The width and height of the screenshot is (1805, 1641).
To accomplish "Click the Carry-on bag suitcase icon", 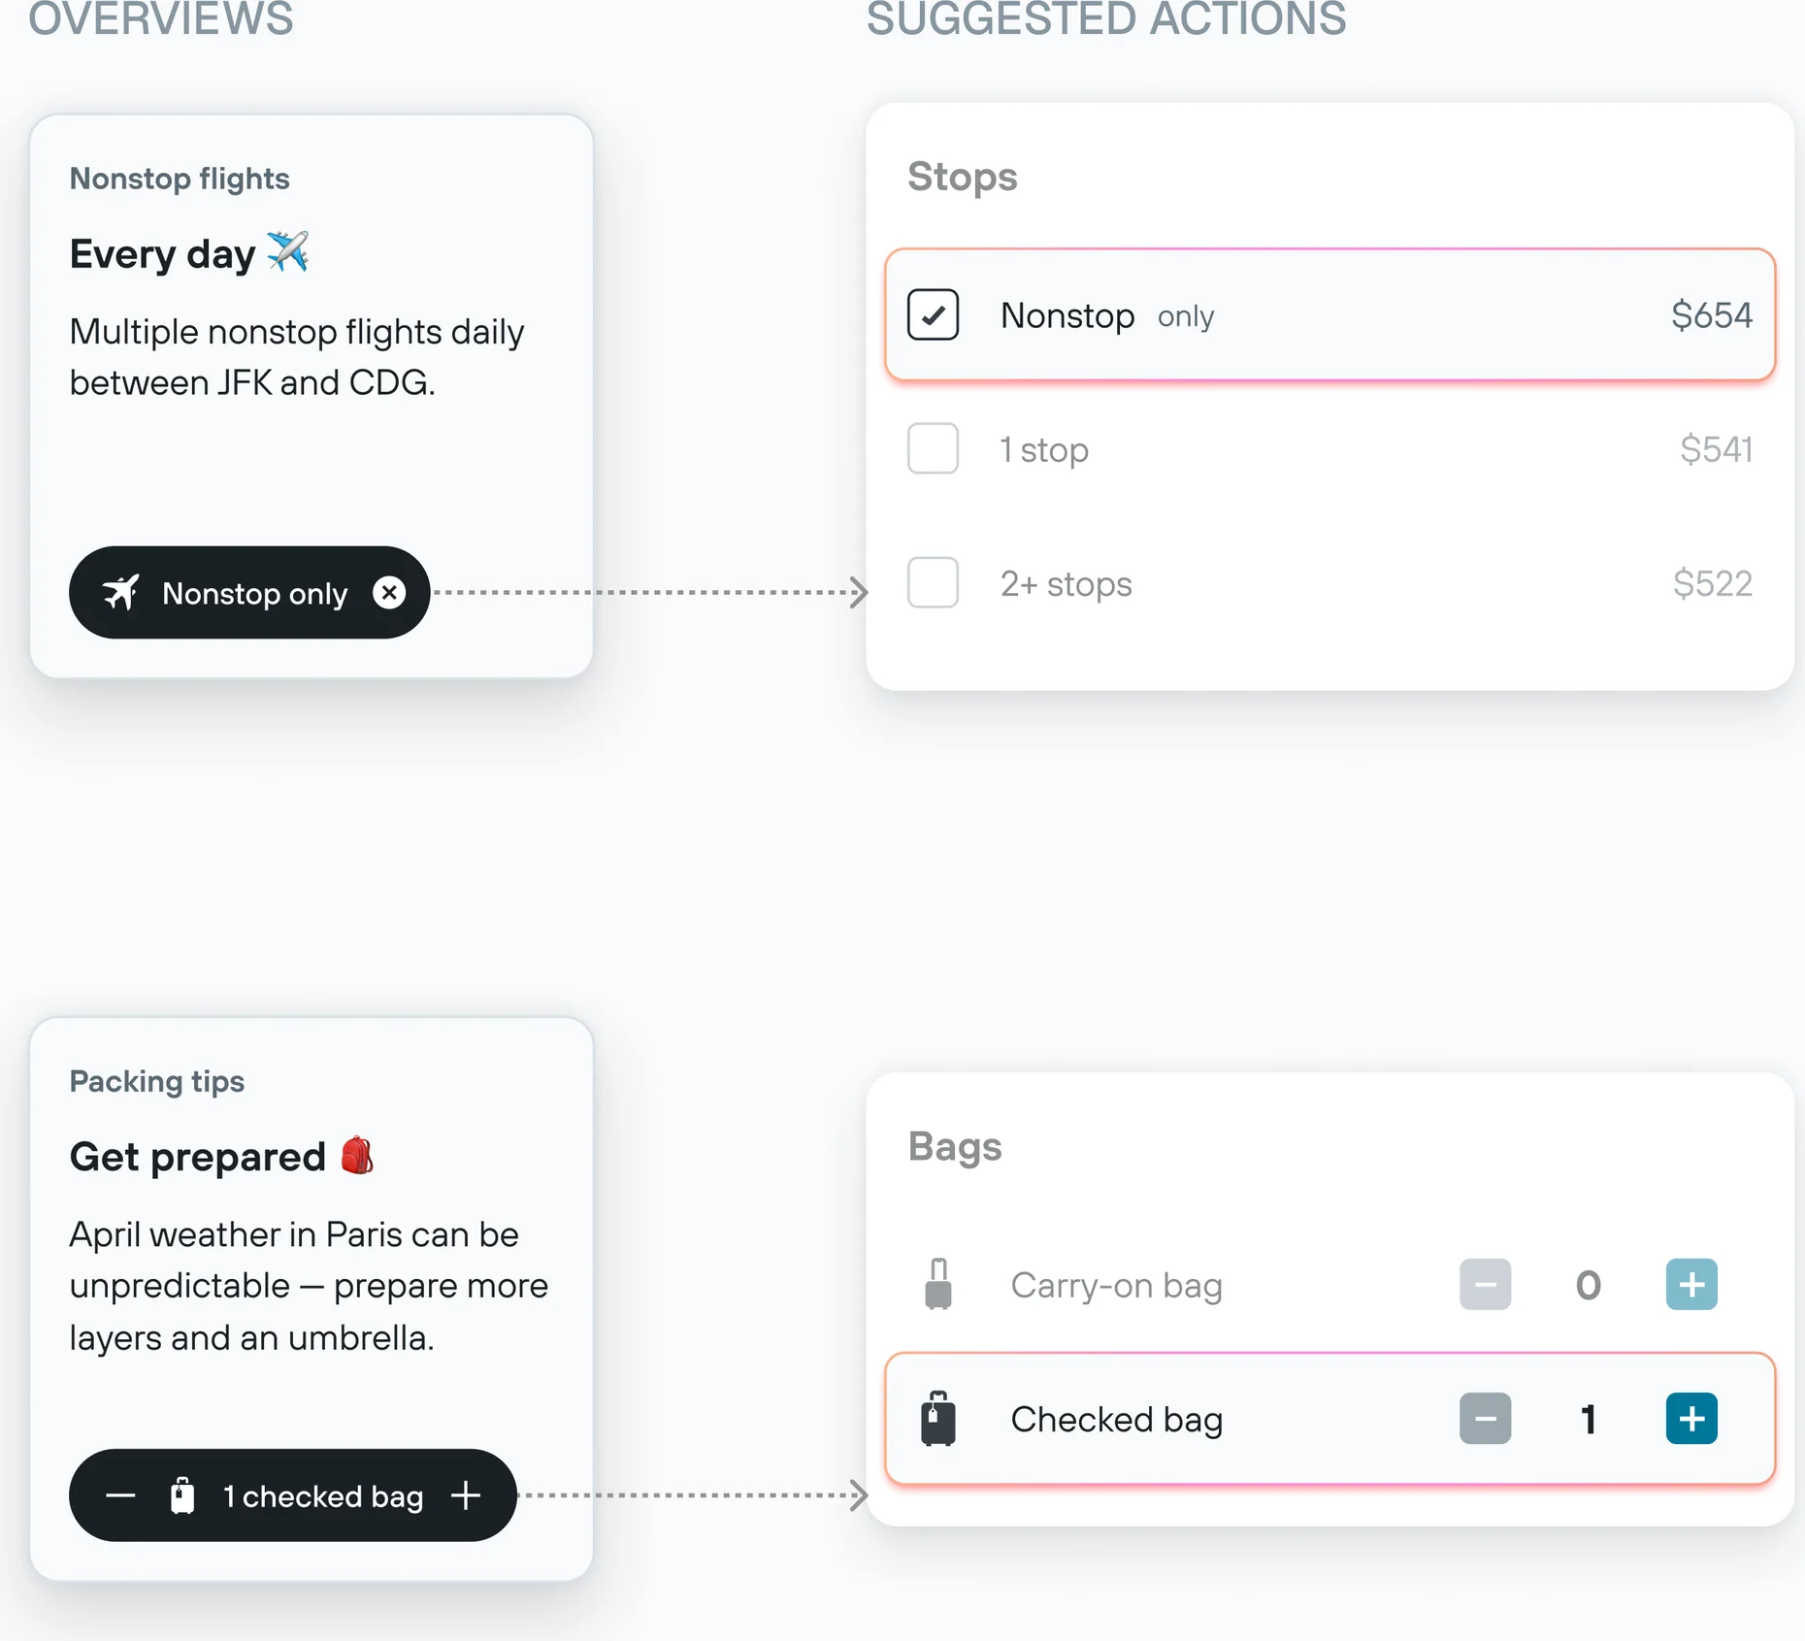I will point(938,1284).
